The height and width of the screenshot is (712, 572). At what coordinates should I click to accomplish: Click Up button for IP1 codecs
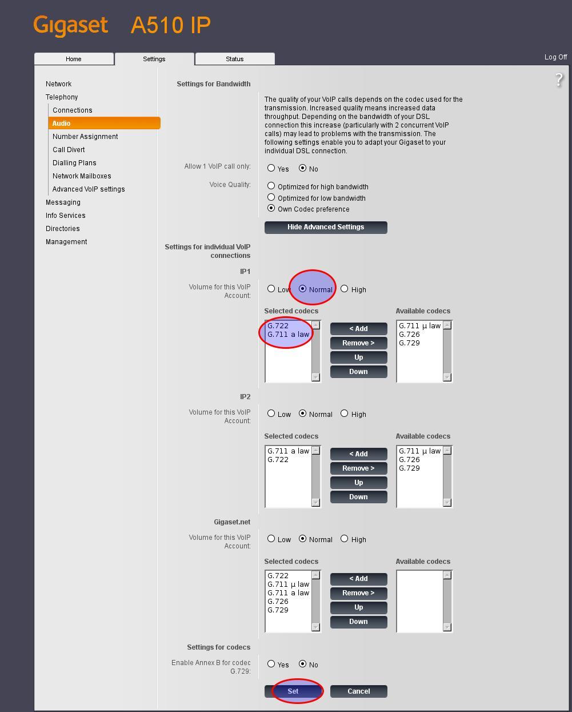(358, 357)
